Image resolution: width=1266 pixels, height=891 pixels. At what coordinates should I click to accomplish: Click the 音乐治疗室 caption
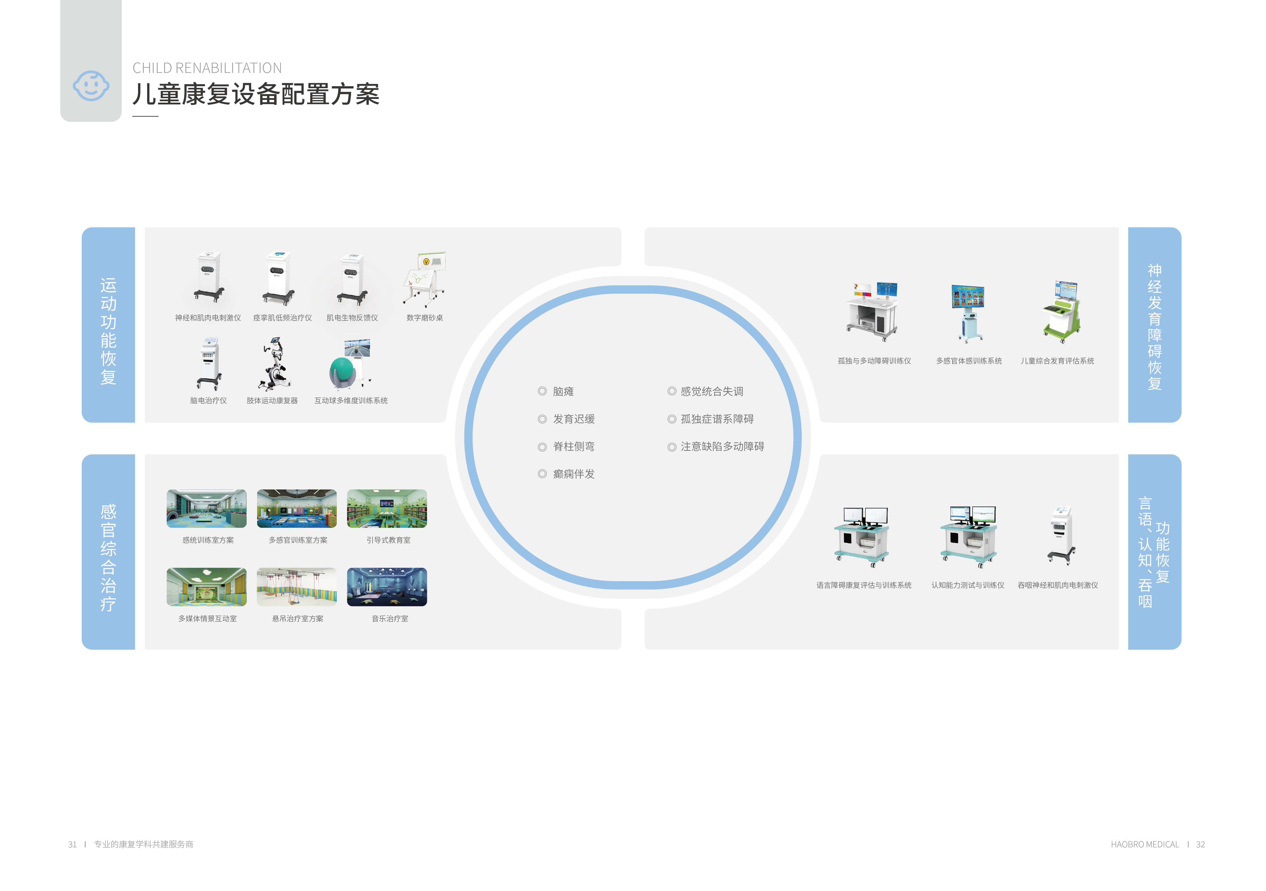[x=390, y=618]
